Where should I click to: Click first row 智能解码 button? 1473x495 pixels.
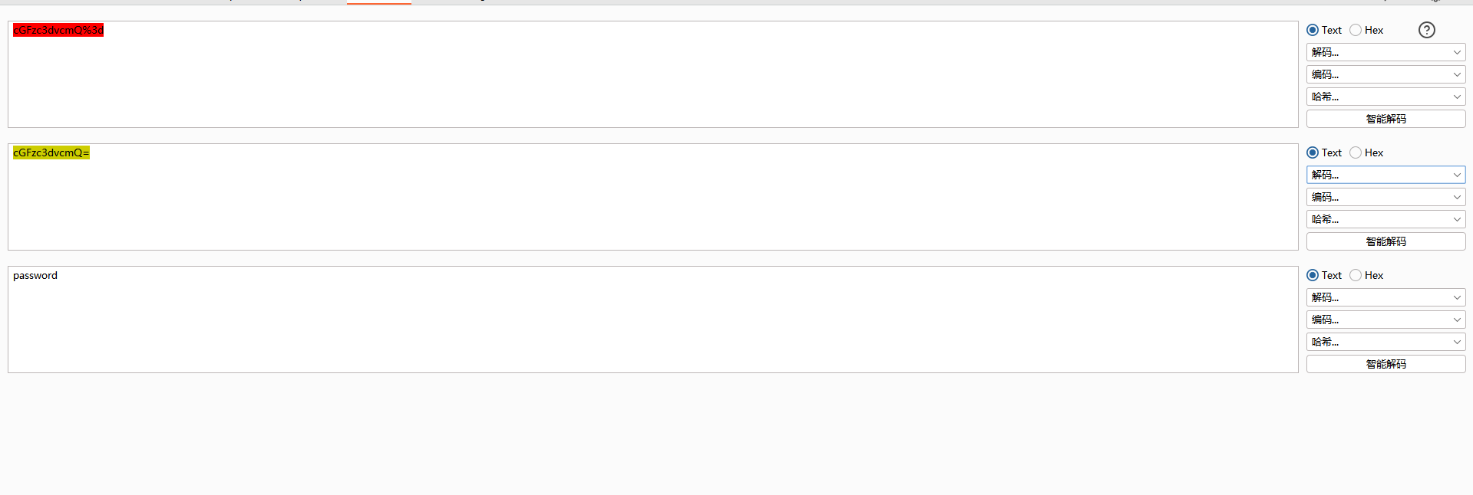click(1385, 119)
